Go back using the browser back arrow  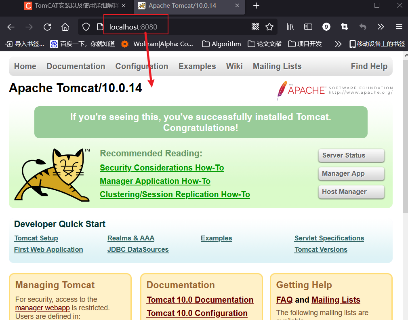pos(11,27)
